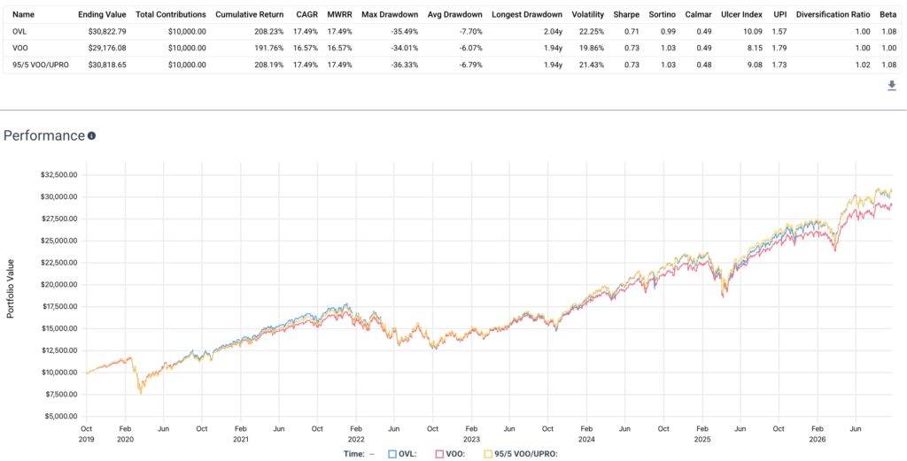Click the $30,822.79 ending value

coord(105,32)
